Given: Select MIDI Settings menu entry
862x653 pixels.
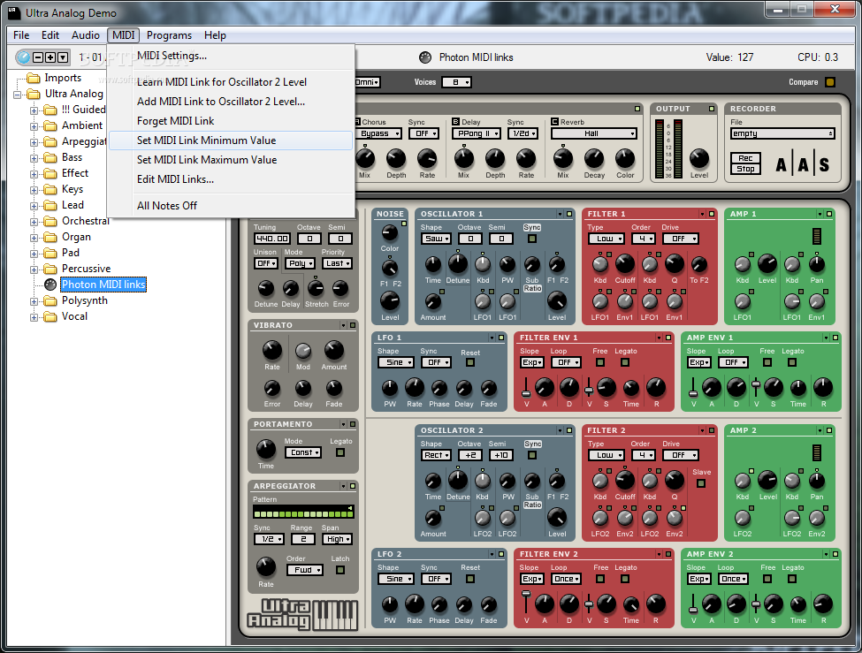Looking at the screenshot, I should tap(172, 56).
